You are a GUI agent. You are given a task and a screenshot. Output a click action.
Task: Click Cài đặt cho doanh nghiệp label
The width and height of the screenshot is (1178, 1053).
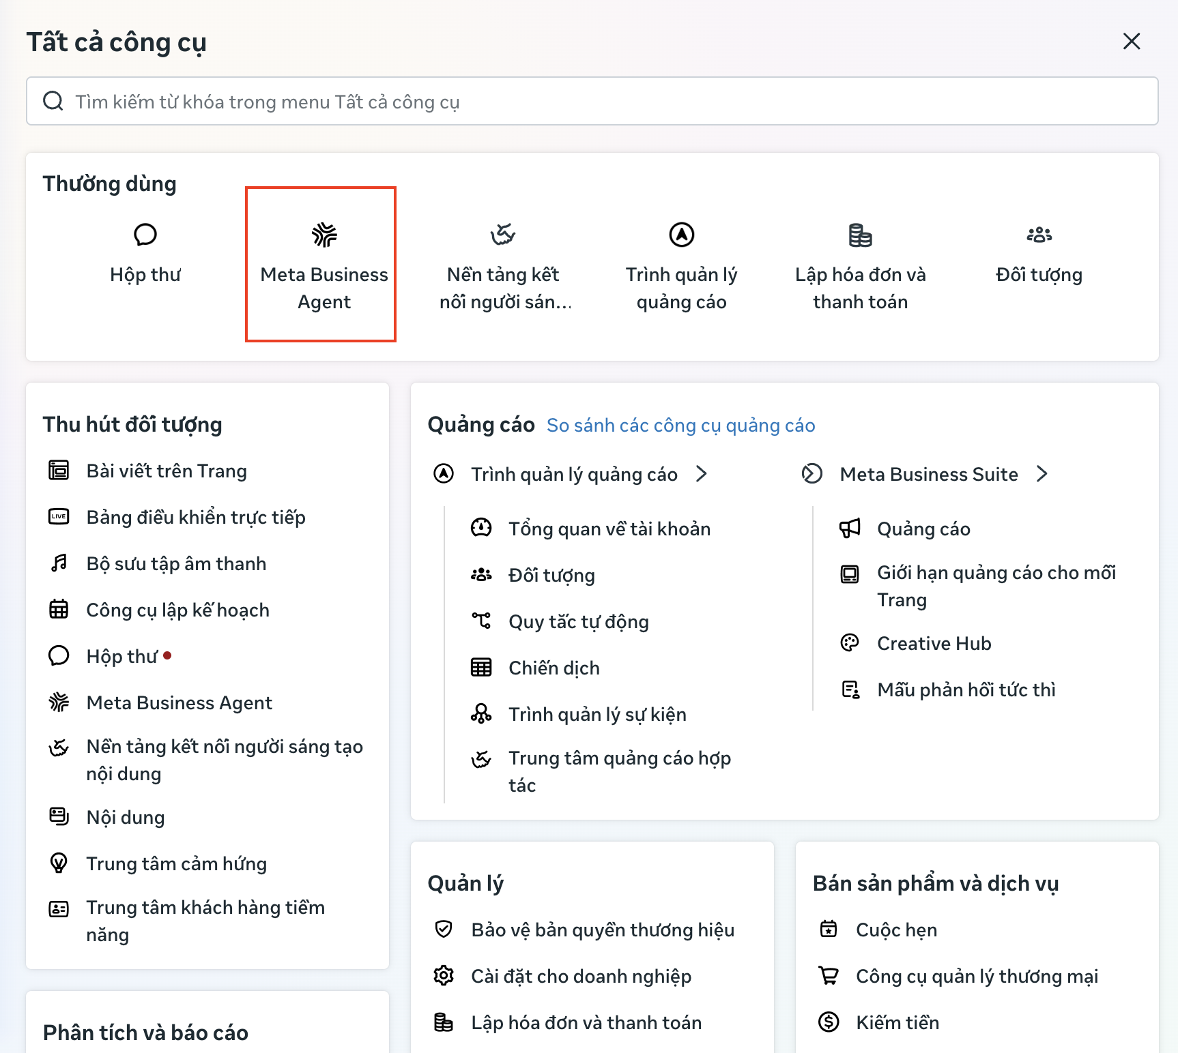click(581, 976)
